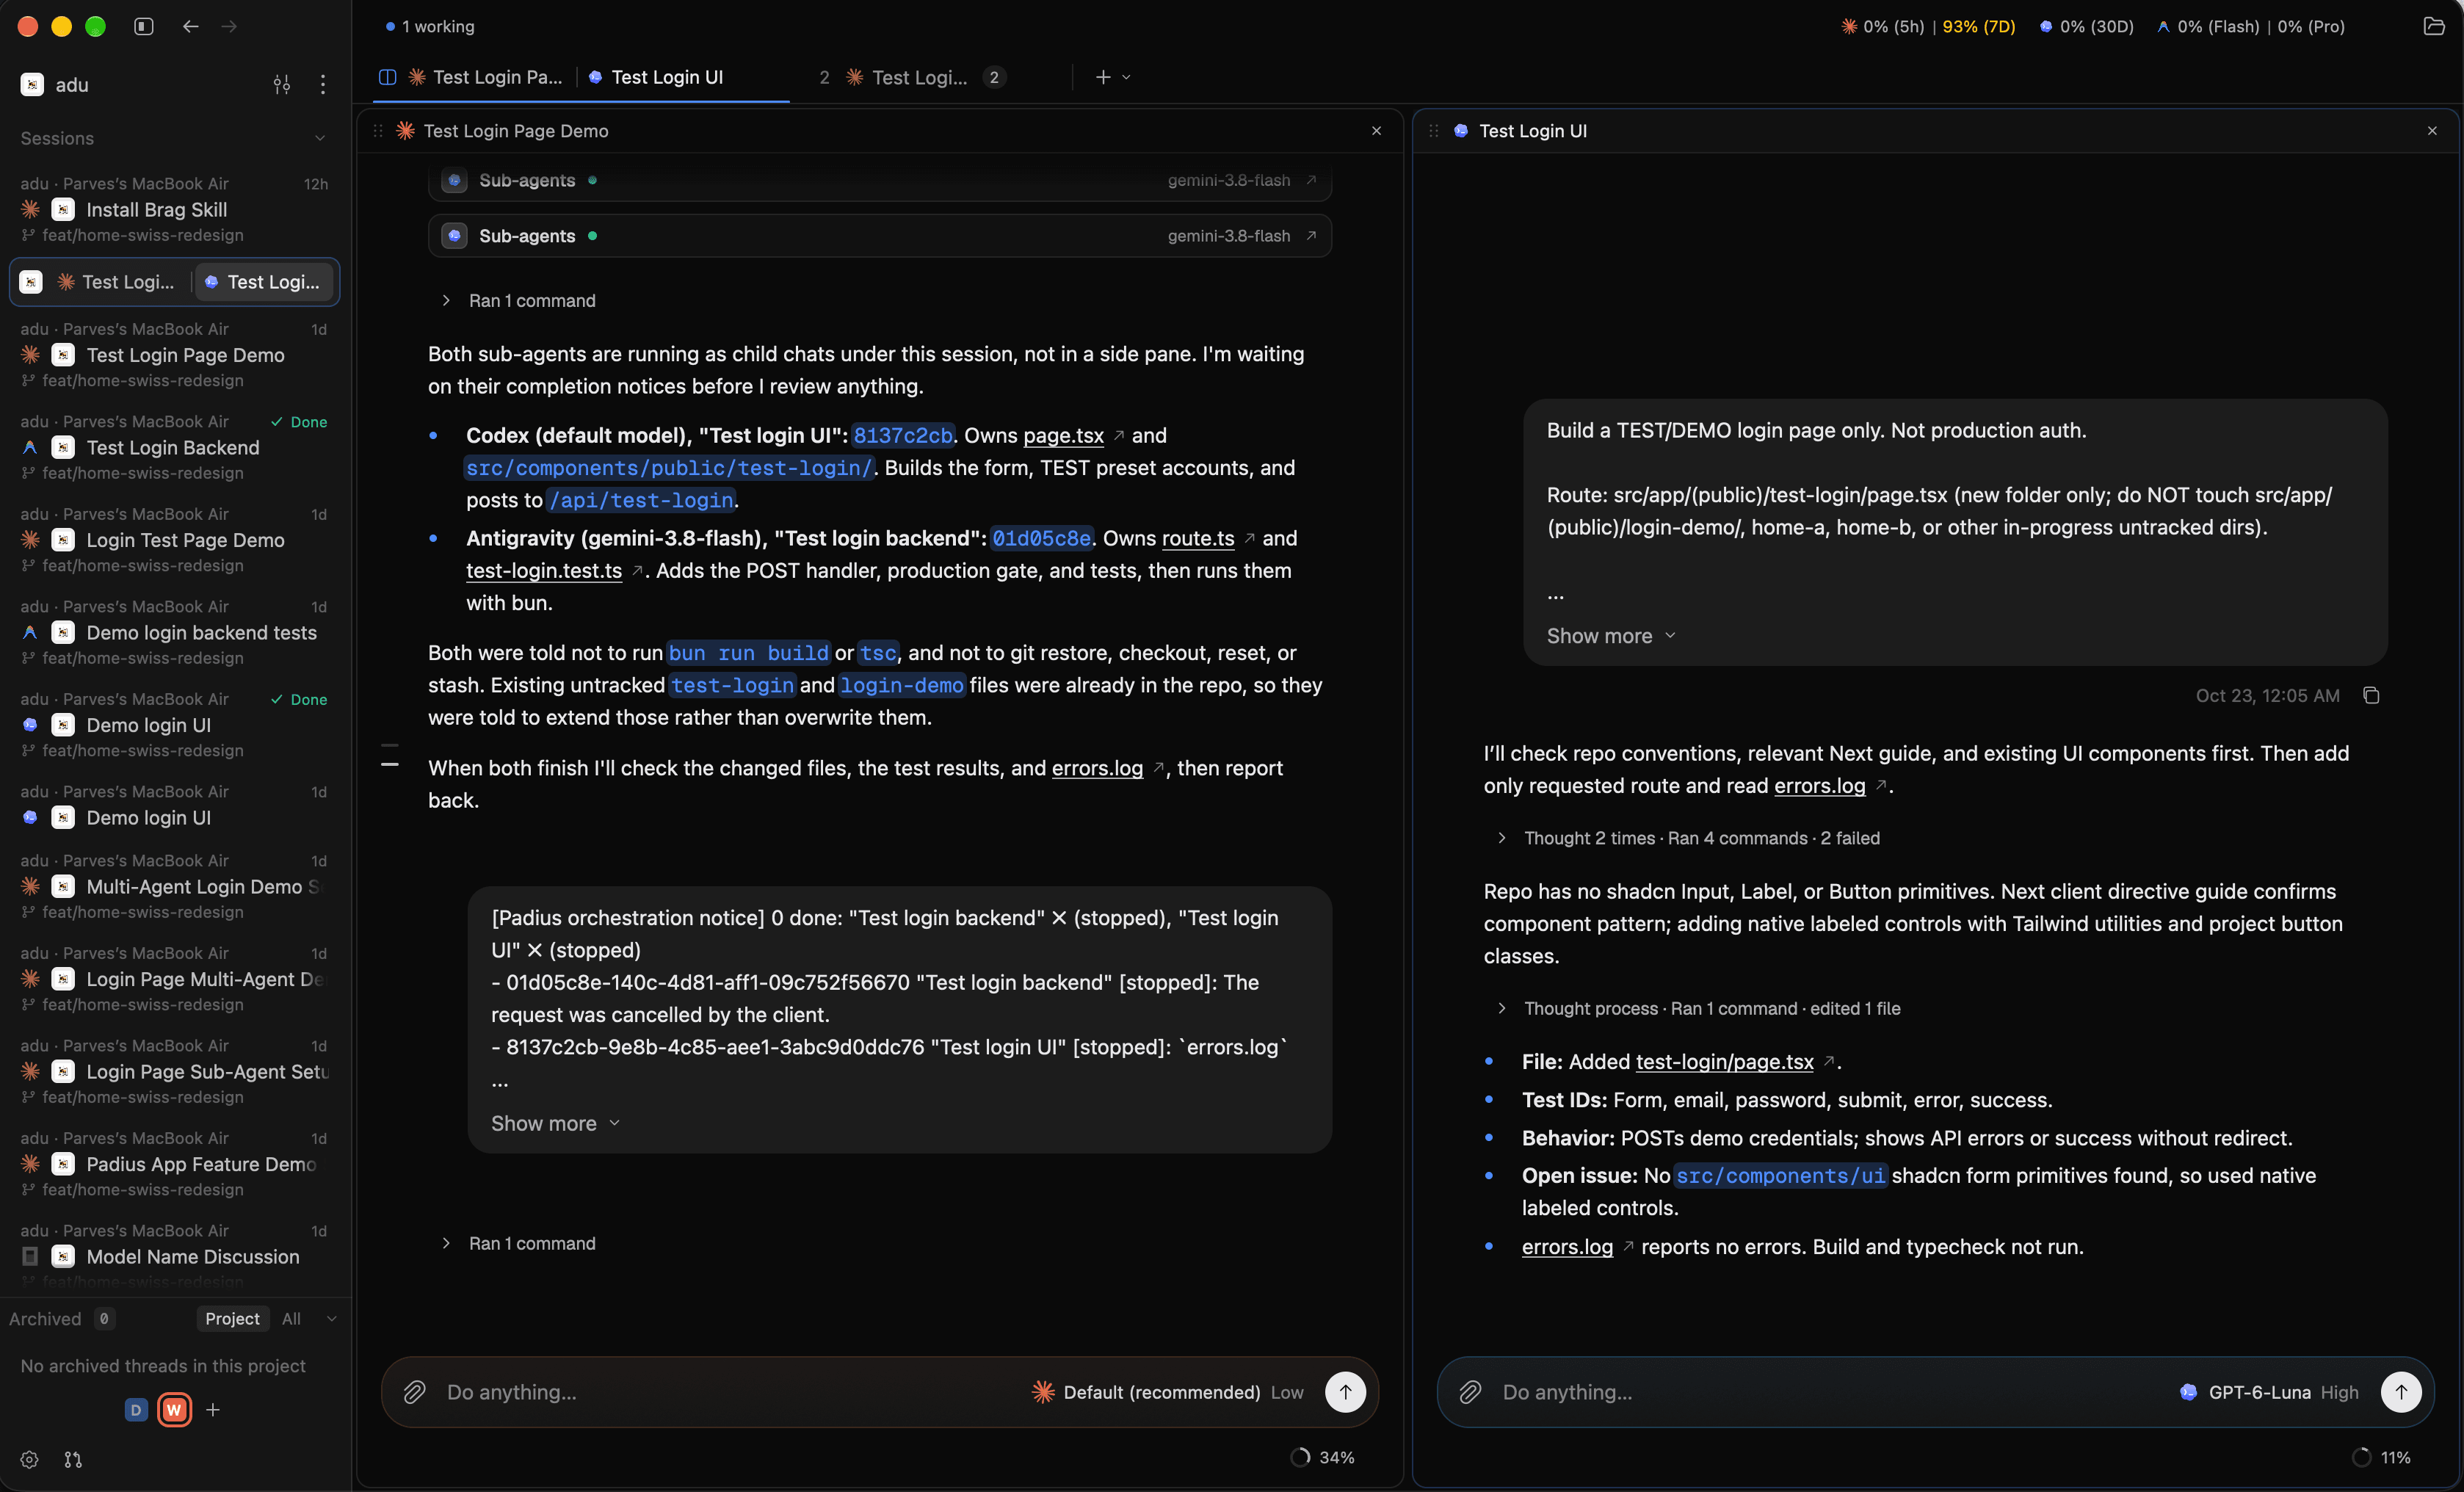The width and height of the screenshot is (2464, 1492).
Task: Open the adu three-dot more menu
Action: point(322,85)
